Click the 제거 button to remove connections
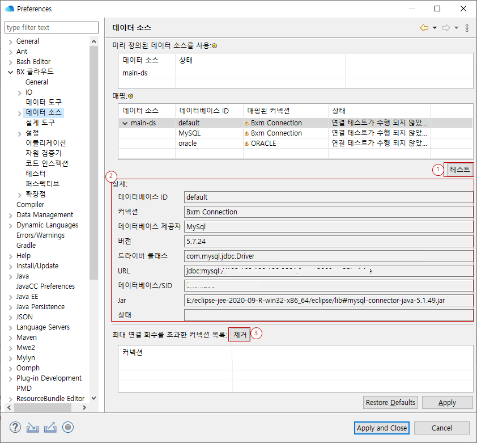Screen dimensions: 477x443 (238, 334)
